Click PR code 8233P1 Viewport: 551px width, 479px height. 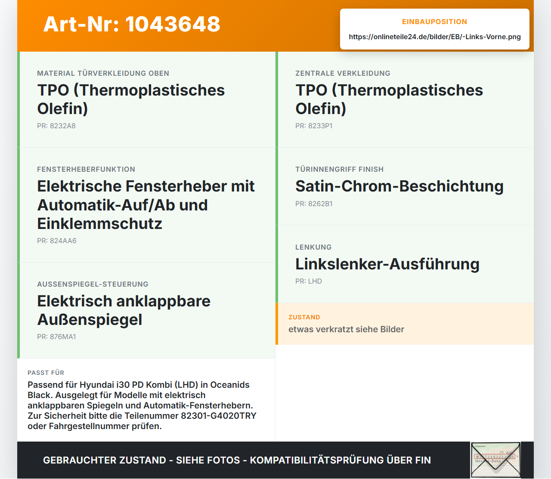[314, 126]
